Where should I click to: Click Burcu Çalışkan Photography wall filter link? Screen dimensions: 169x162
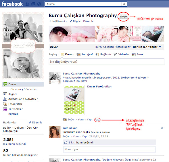(x=113, y=47)
